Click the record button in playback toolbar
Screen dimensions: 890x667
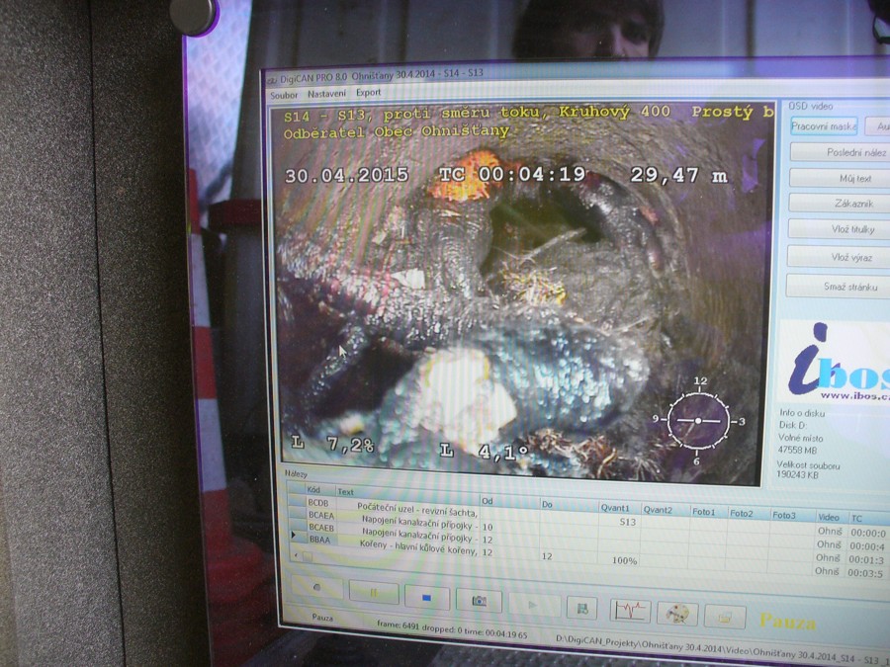pyautogui.click(x=314, y=589)
